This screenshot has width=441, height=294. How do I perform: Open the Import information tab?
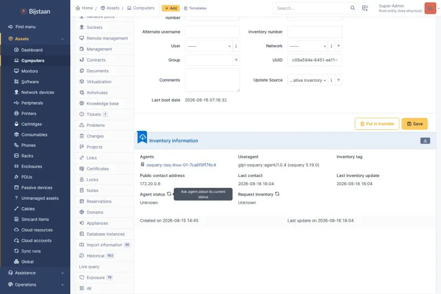105,245
